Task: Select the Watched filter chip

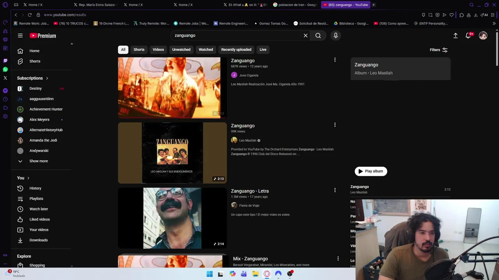Action: [x=206, y=49]
